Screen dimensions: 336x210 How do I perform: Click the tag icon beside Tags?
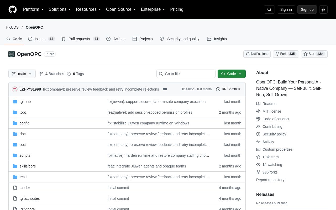coord(69,74)
